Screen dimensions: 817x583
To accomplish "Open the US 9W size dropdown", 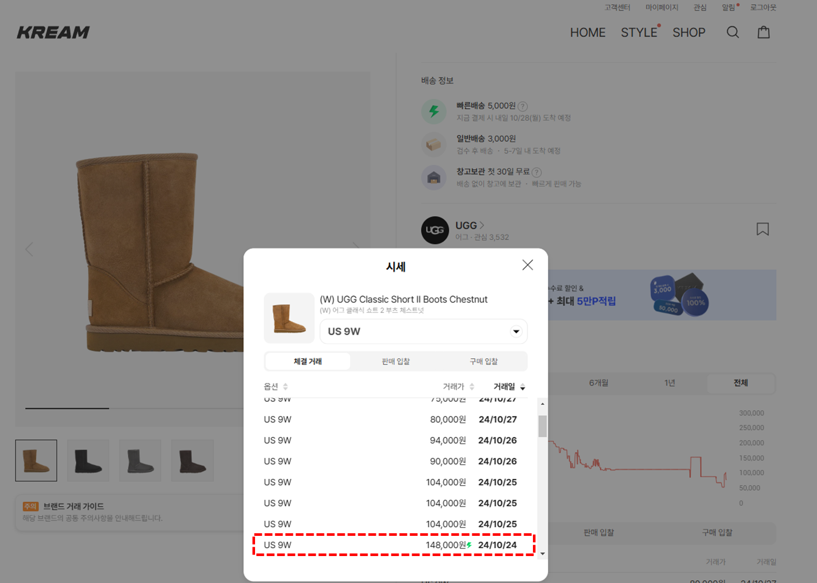I will [424, 332].
